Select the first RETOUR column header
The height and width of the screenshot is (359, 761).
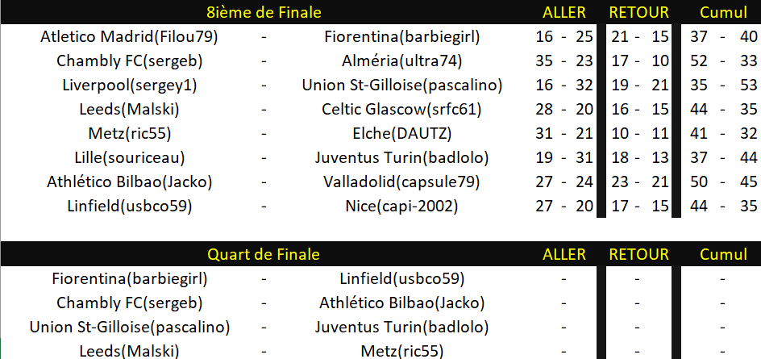coord(638,12)
